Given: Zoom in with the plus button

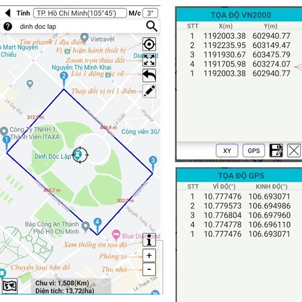Looking at the screenshot, I should (x=149, y=255).
